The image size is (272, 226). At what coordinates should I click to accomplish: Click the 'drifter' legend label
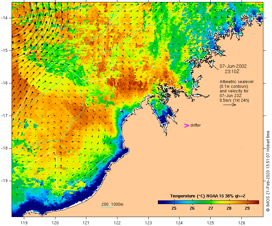[x=195, y=125]
